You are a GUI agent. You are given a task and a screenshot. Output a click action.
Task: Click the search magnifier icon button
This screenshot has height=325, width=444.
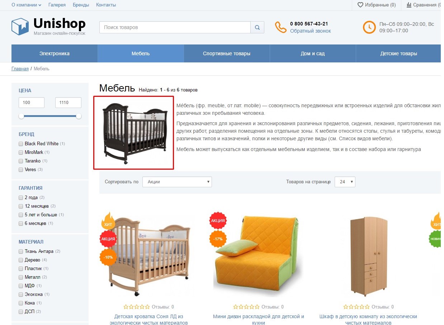[x=257, y=27]
